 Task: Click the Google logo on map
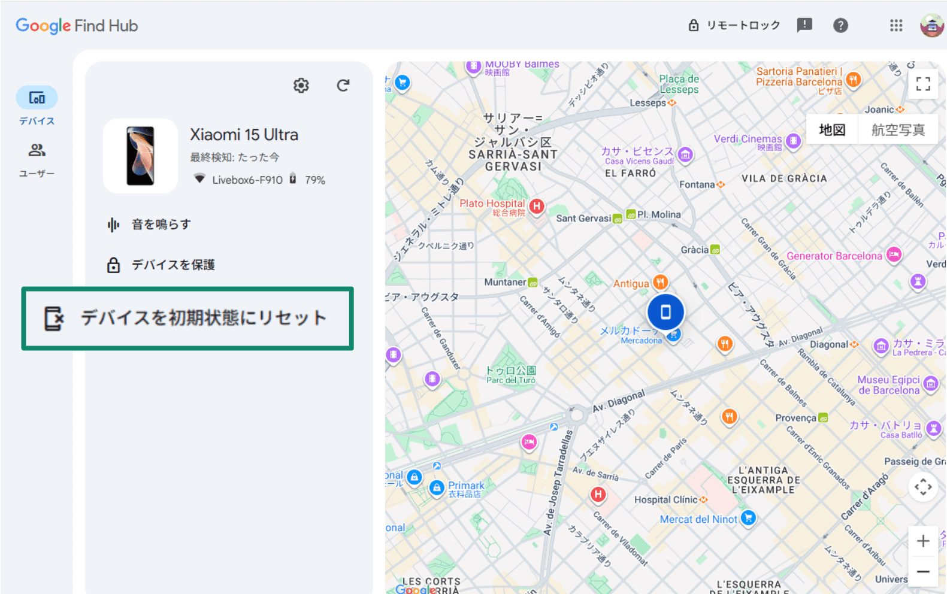pyautogui.click(x=416, y=589)
